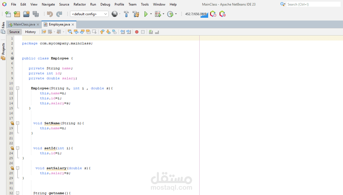Click the Help menu
The image size is (343, 195).
pos(173,4)
